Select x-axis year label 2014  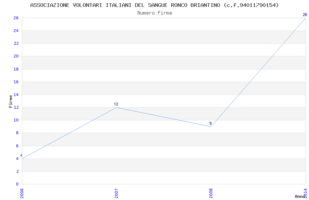click(x=306, y=193)
